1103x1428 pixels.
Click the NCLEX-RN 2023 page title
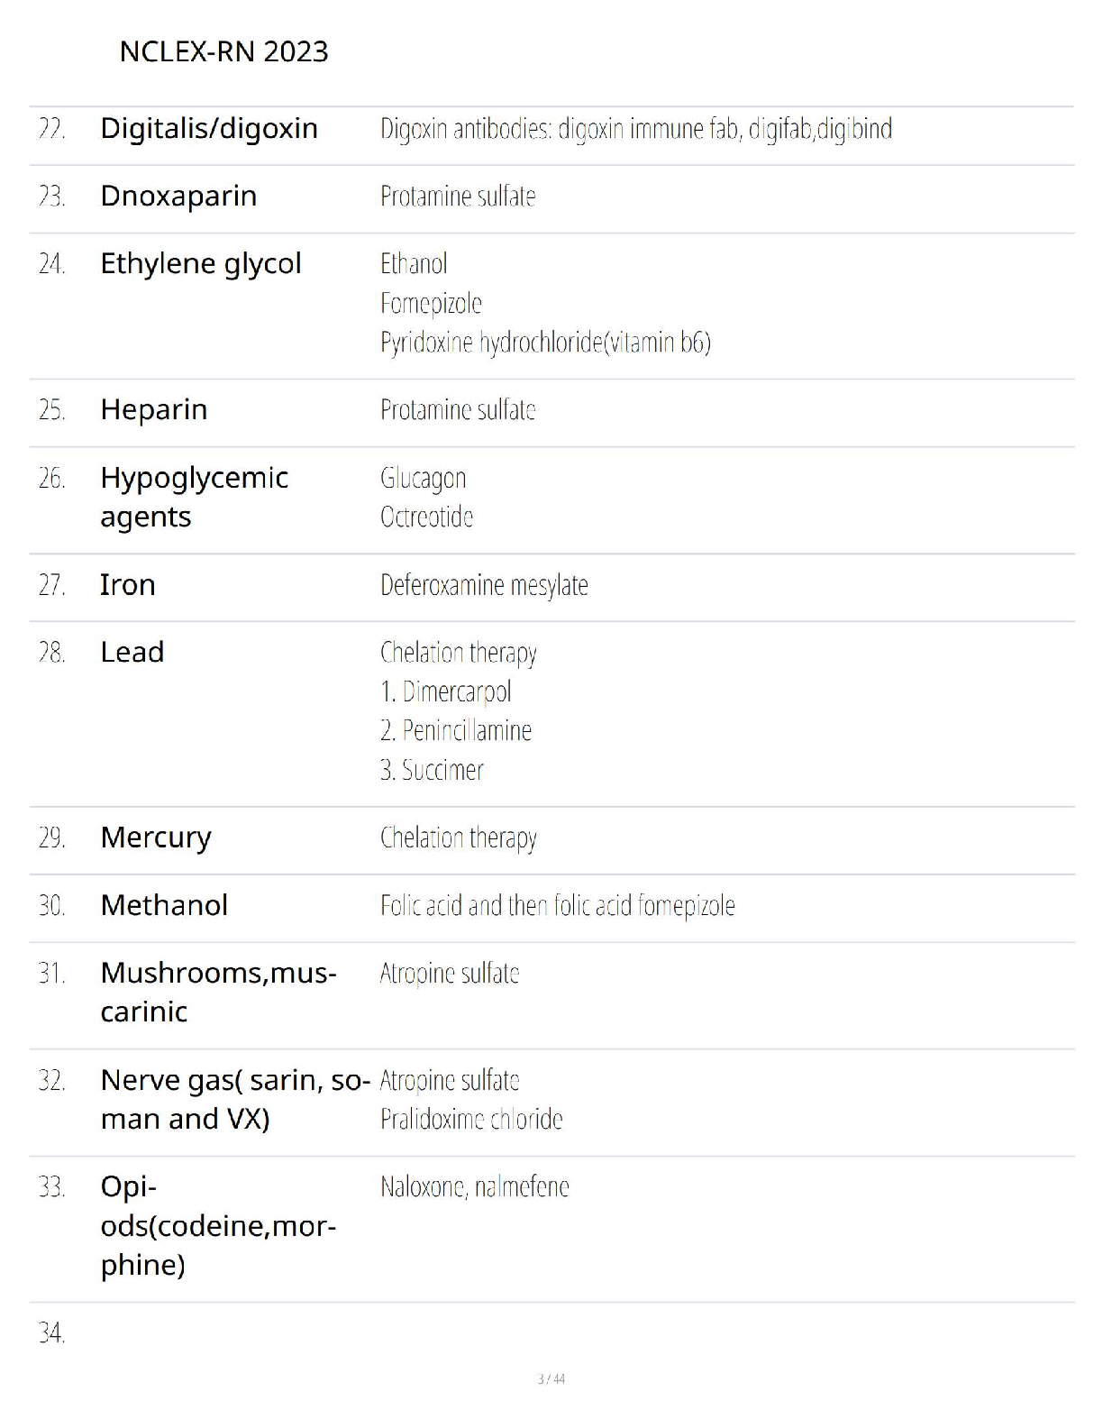223,51
